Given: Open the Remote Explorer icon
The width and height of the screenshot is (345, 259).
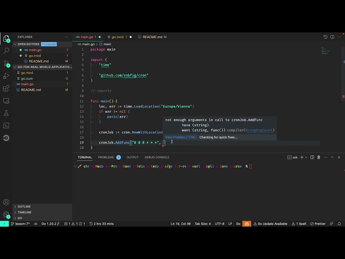Looking at the screenshot, I should point(6,101).
